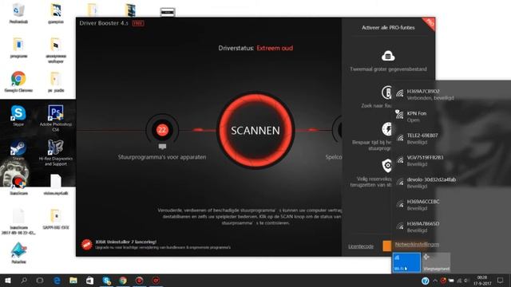
Task: Open the Licentiecode link
Action: (x=361, y=246)
